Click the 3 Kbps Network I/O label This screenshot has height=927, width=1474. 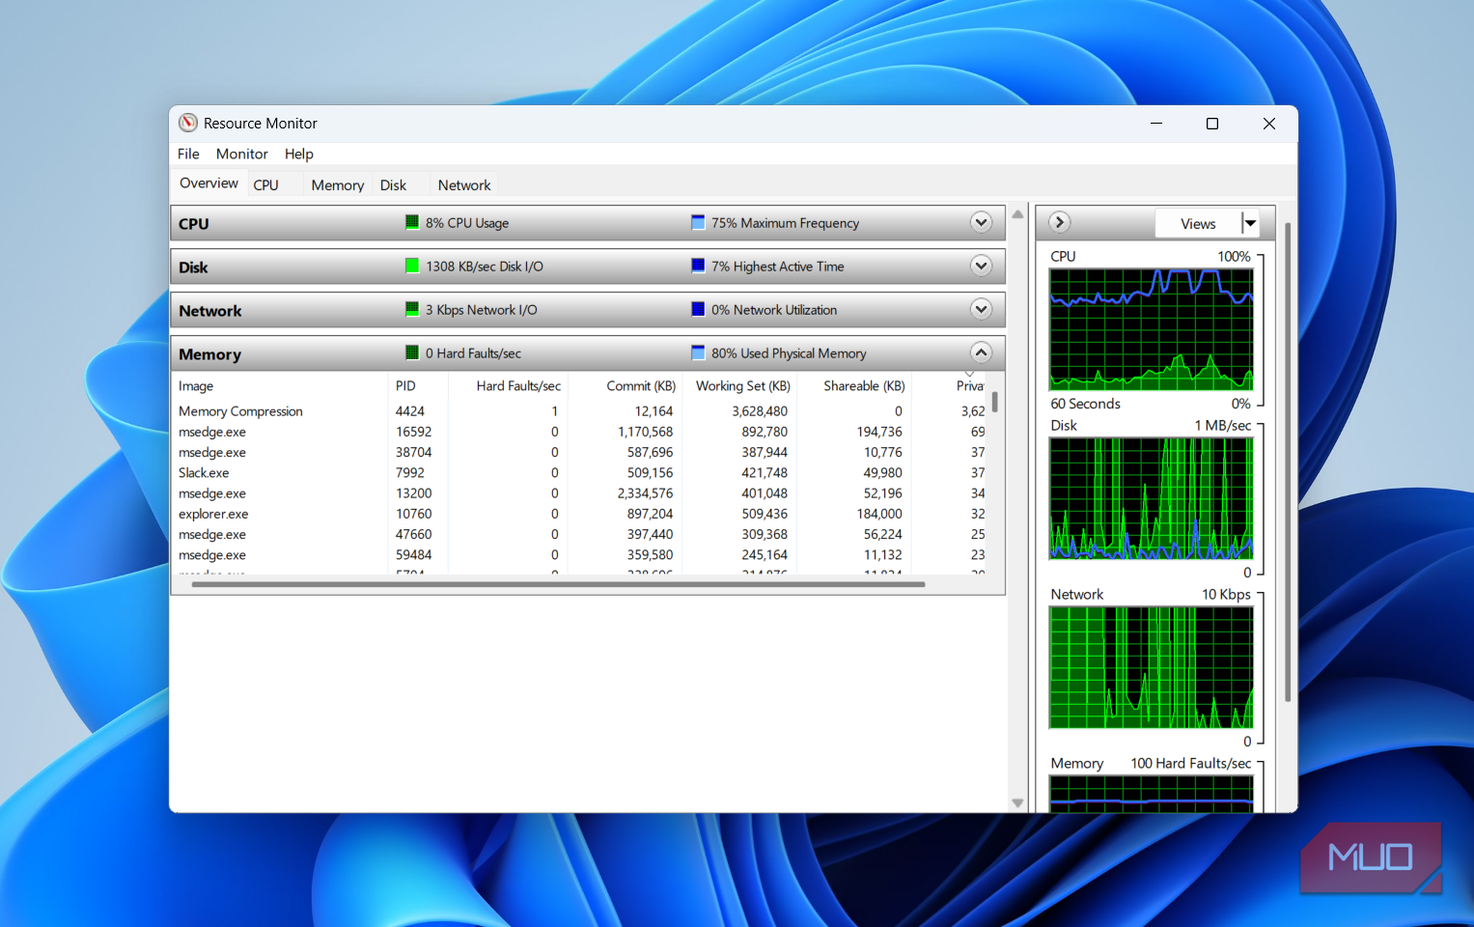(482, 310)
